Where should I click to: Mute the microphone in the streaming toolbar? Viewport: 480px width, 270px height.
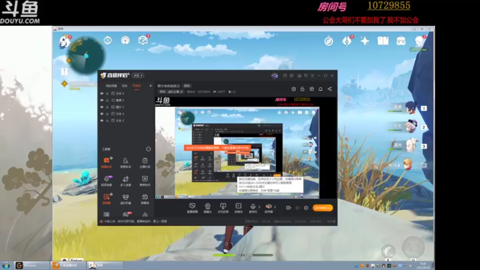253,208
